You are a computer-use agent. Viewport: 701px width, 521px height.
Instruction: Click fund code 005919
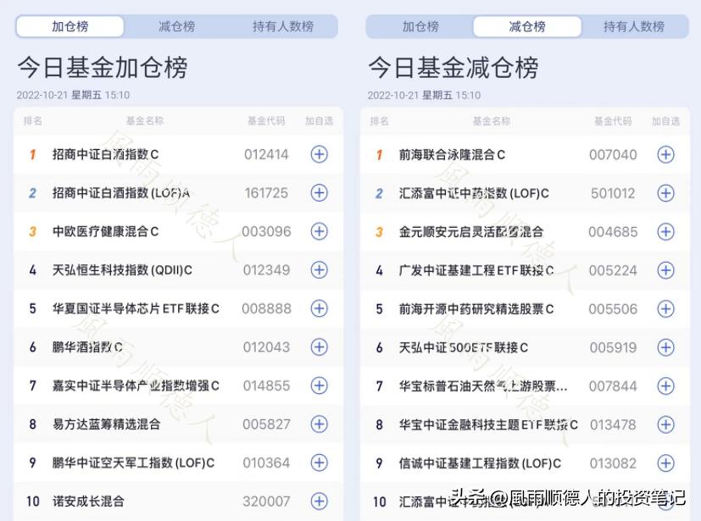click(613, 347)
